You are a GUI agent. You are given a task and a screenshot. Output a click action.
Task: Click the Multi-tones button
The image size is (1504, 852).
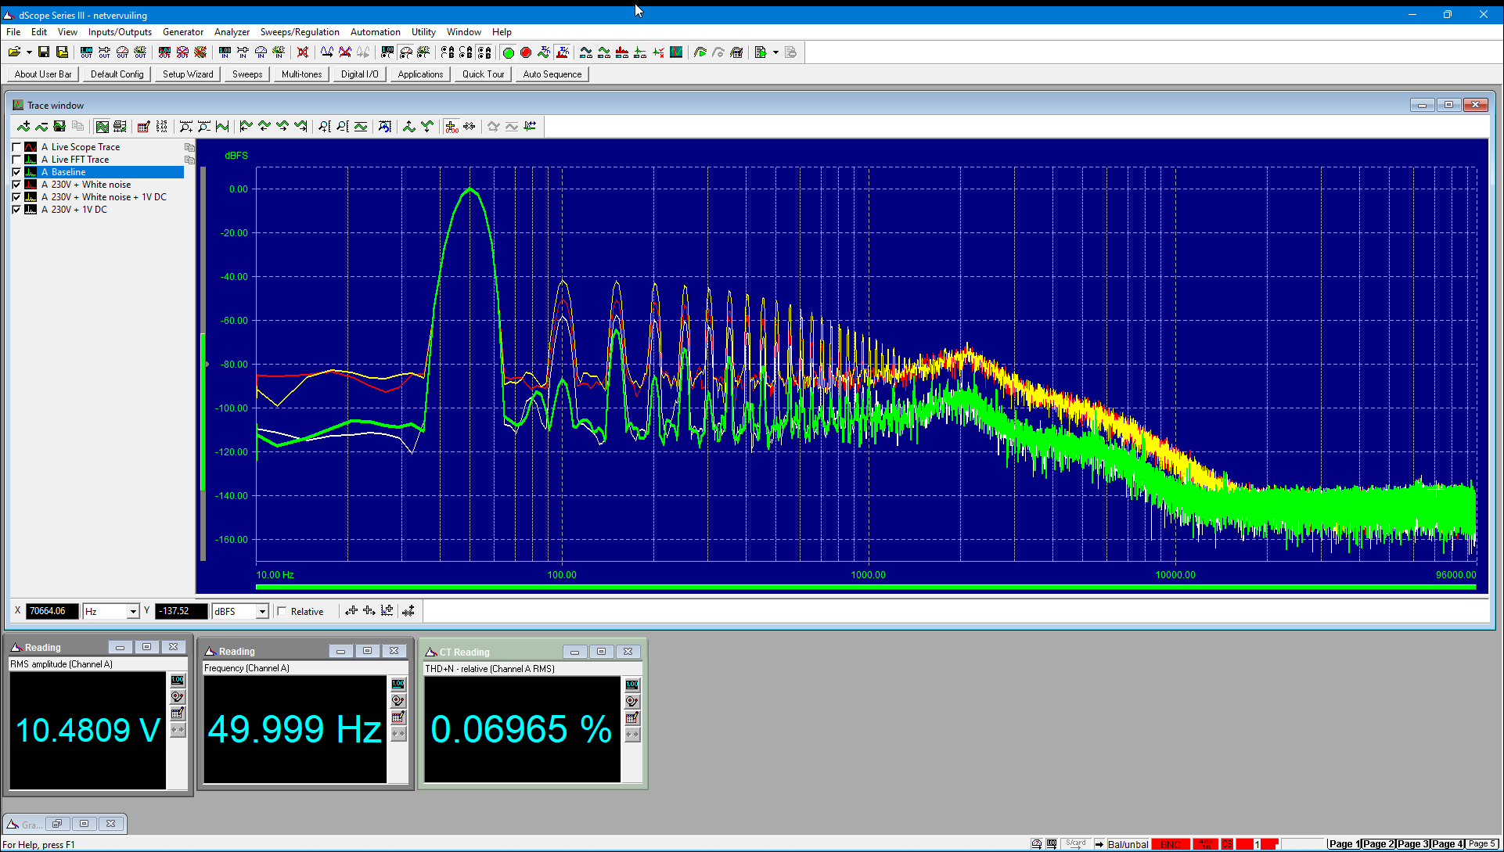pos(301,74)
